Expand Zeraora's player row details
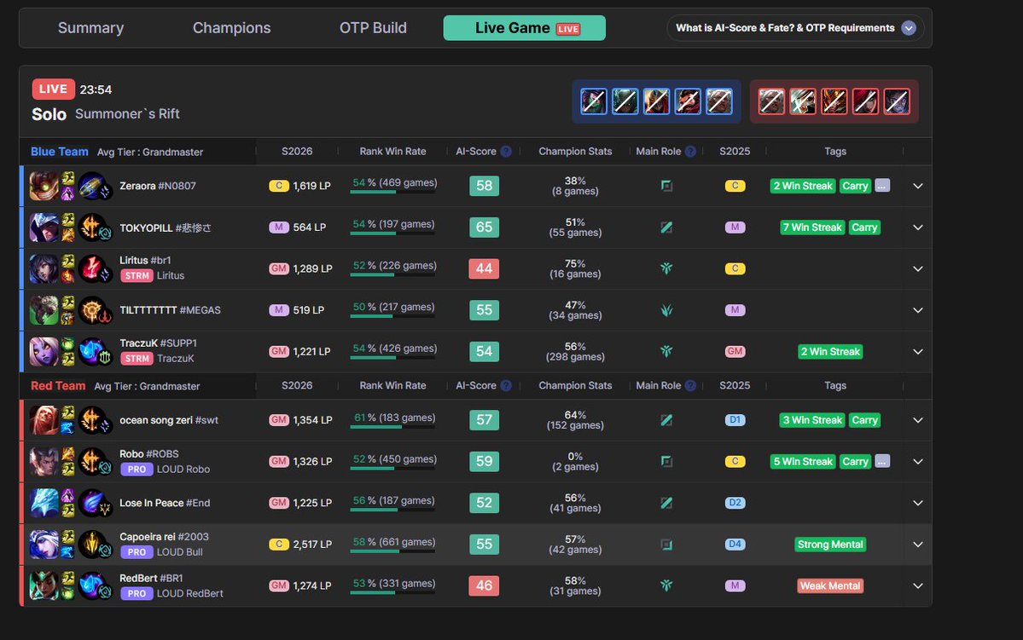 tap(917, 186)
